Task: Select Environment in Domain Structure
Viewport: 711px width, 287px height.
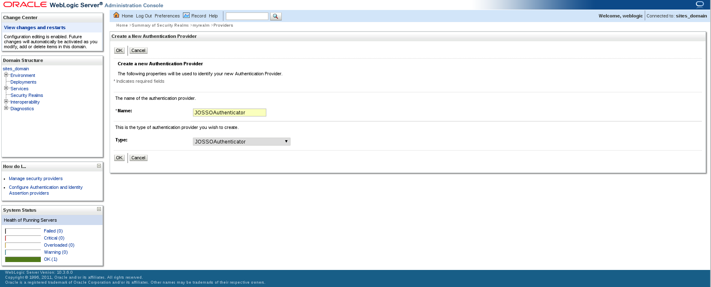Action: (23, 75)
